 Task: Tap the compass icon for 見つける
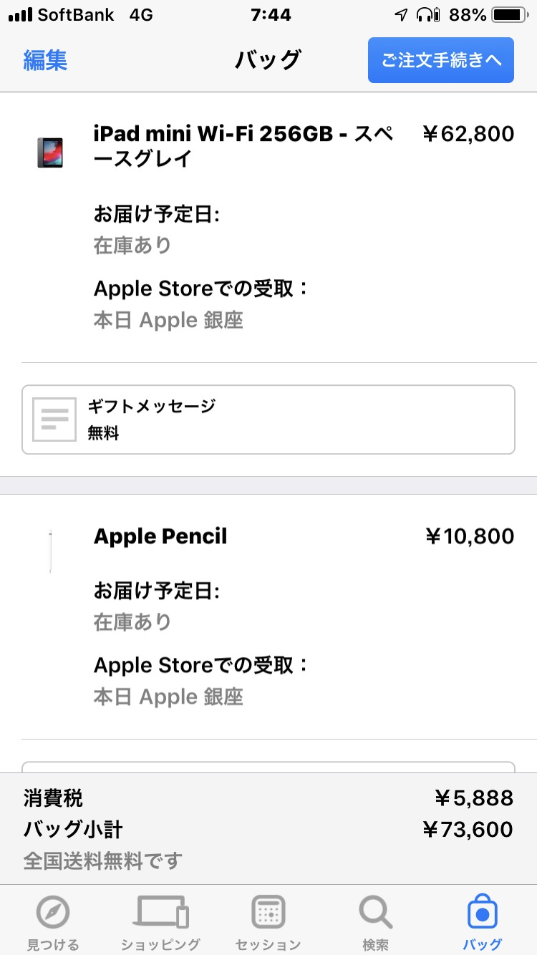click(x=53, y=913)
